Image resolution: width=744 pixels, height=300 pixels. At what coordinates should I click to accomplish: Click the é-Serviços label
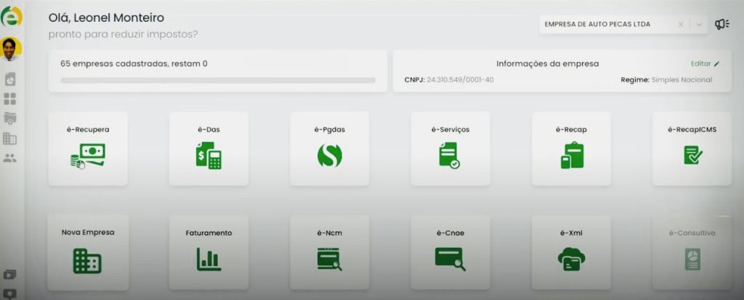pos(450,130)
